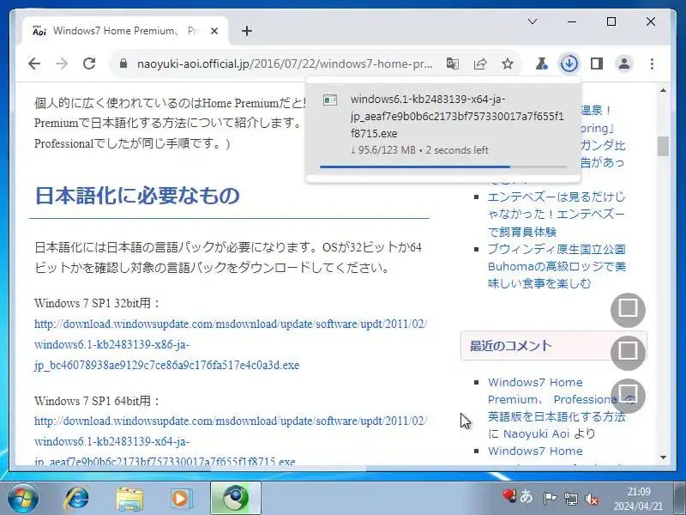Viewport: 686px width, 515px height.
Task: Open Chrome Labs flask icon
Action: 542,64
